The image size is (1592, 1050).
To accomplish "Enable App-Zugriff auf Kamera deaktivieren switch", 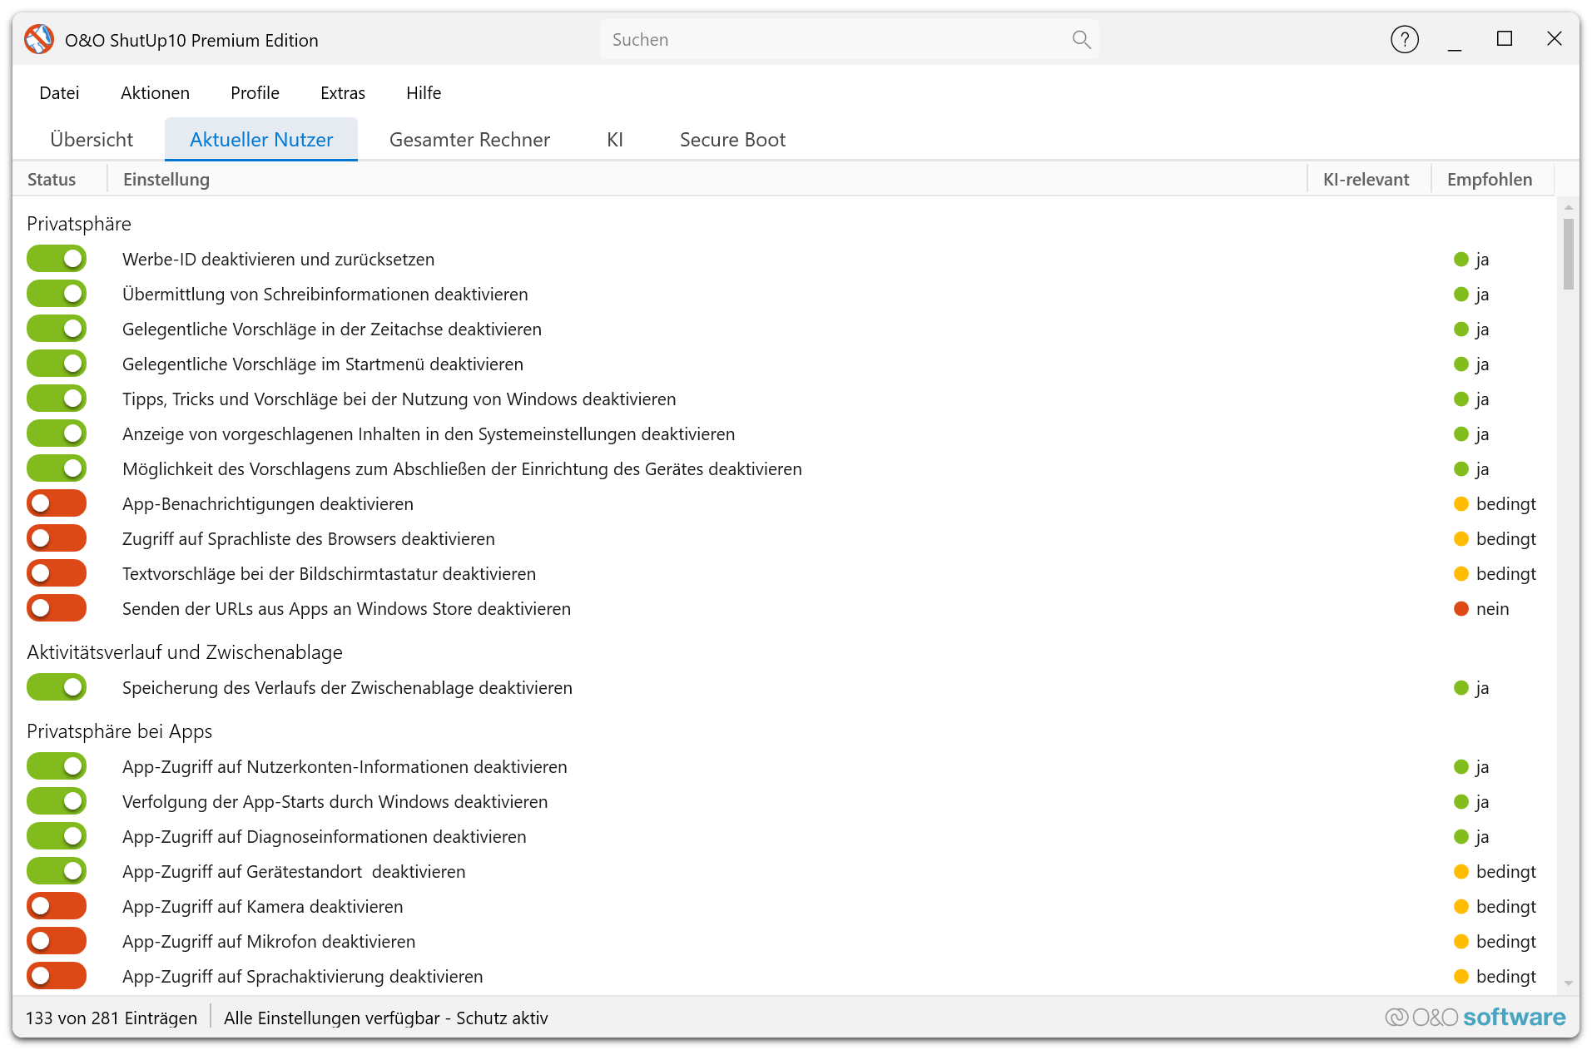I will click(x=57, y=907).
